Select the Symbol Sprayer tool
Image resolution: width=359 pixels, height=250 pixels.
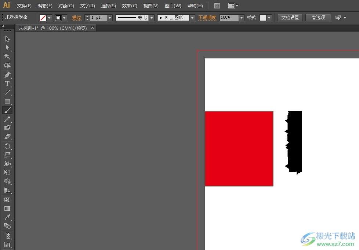click(7, 236)
